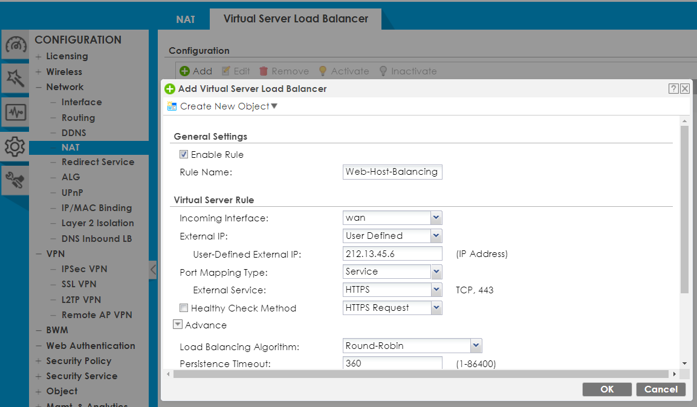Collapse the Advance section toggle
697x407 pixels.
(x=177, y=324)
